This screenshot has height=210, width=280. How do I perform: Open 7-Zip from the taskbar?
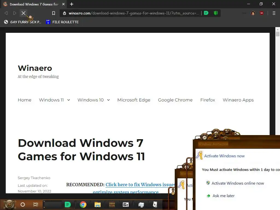click(126, 205)
